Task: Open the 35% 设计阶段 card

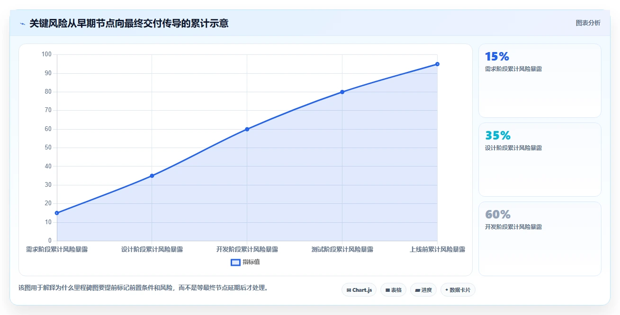Action: (539, 159)
